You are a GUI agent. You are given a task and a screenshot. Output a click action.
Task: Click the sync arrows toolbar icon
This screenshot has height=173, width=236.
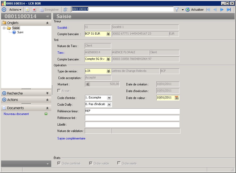click(65, 10)
